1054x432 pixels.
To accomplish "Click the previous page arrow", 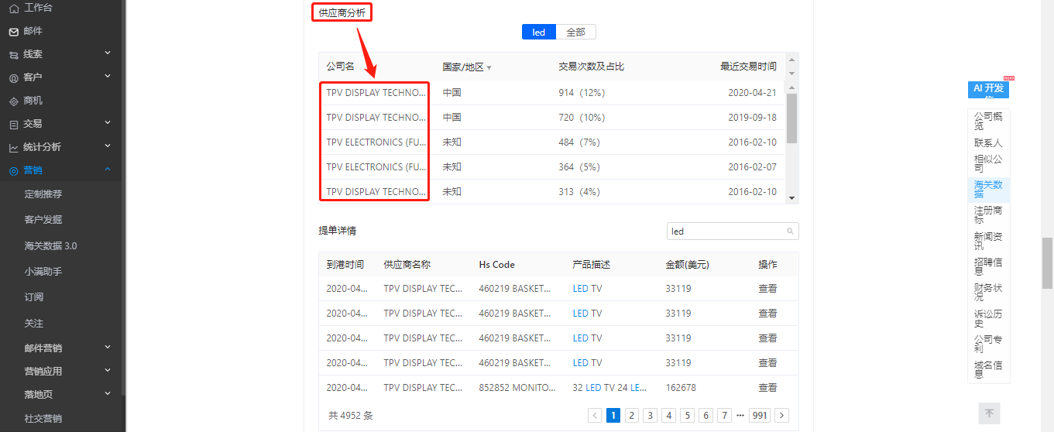I will (595, 416).
